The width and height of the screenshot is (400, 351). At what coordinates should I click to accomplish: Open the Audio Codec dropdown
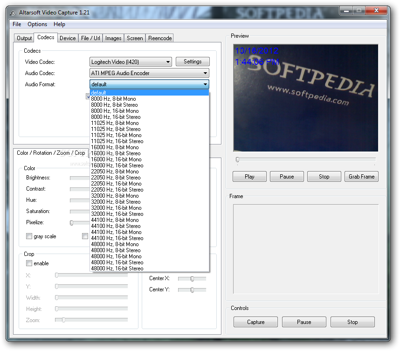(x=149, y=73)
